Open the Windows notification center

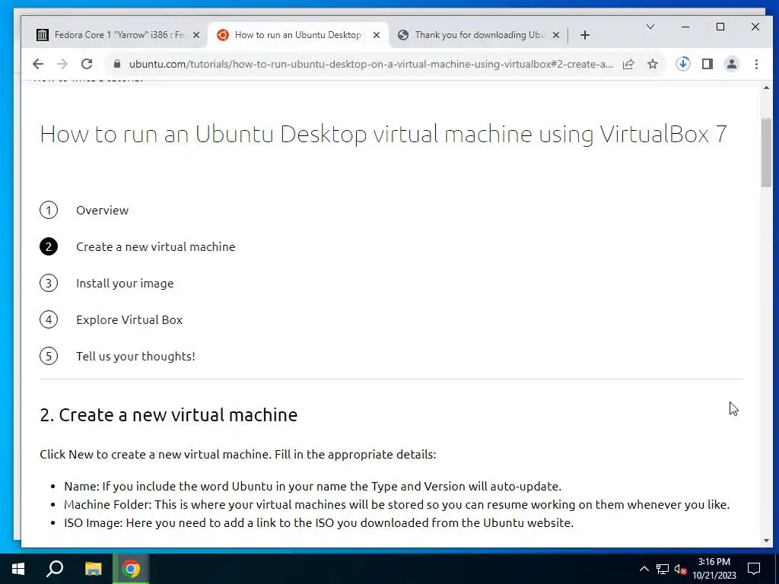point(754,569)
